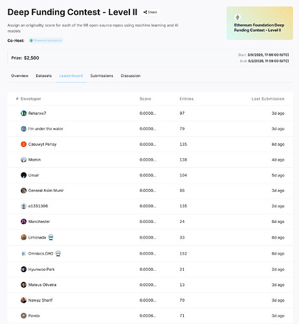Click the Casuwyt Perlay orange avatar
299x324 pixels.
pos(23,144)
